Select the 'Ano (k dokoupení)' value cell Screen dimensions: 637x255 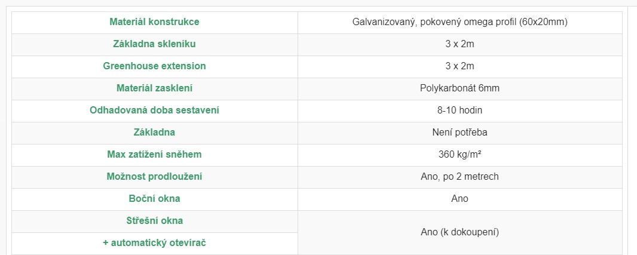coord(460,232)
